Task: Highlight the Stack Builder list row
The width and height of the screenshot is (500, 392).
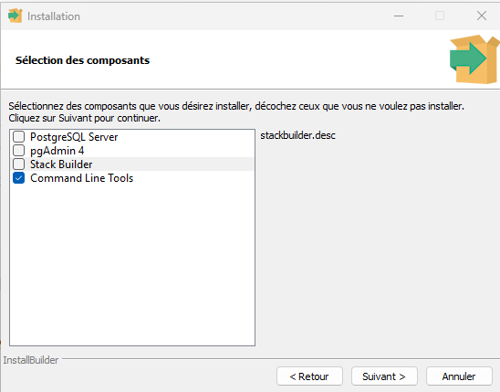Action: tap(132, 164)
